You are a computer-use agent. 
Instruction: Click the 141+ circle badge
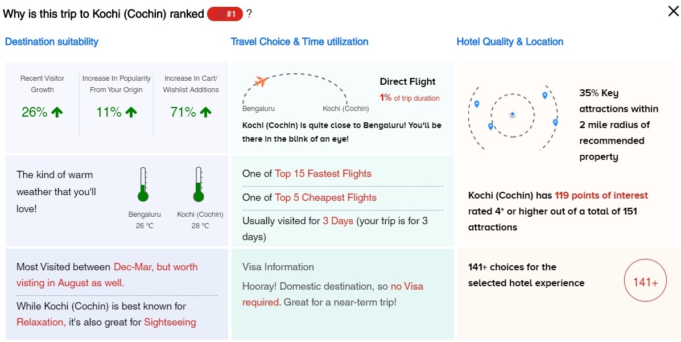[x=645, y=282]
